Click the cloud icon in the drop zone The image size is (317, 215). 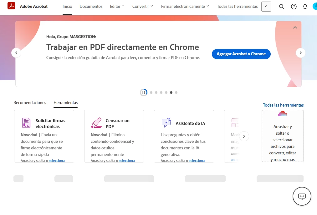point(283,114)
